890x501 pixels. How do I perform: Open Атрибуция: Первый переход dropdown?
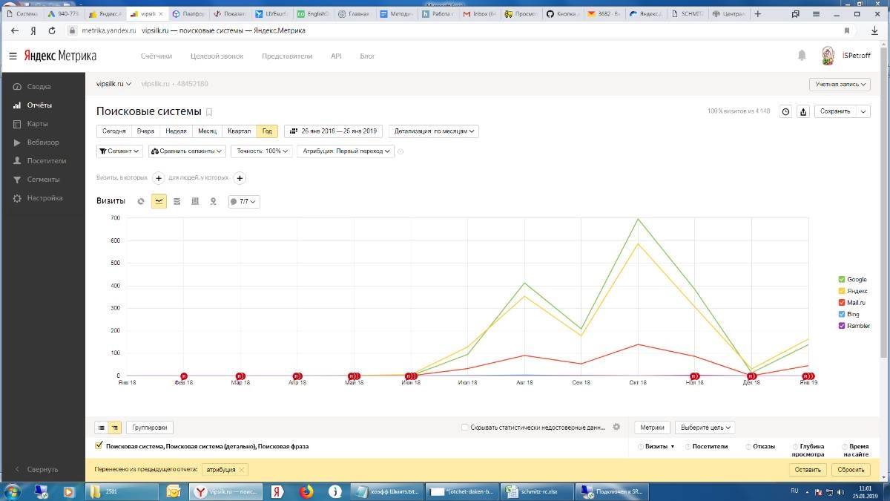(x=345, y=151)
